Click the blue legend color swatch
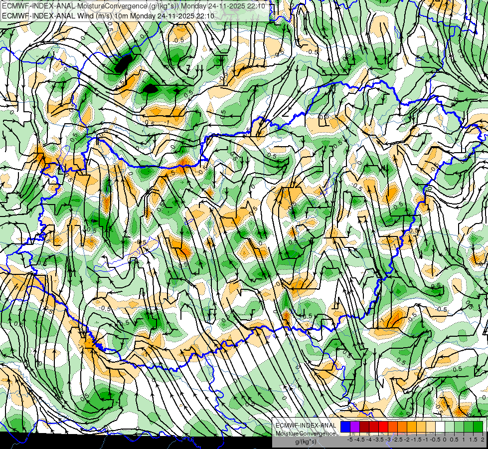 coord(345,427)
